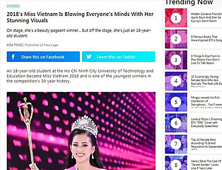This screenshot has width=222, height=170.
Task: Click trending thumbnail number 7
Action: click(x=176, y=144)
